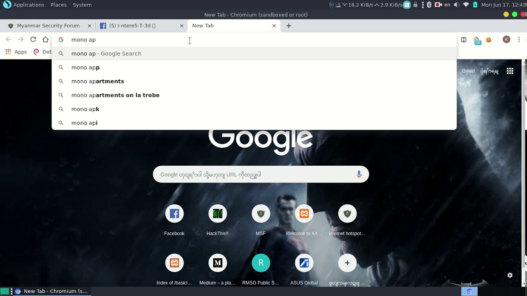Open the Burmese Images link beside Gmail
The width and height of the screenshot is (527, 296).
[489, 71]
